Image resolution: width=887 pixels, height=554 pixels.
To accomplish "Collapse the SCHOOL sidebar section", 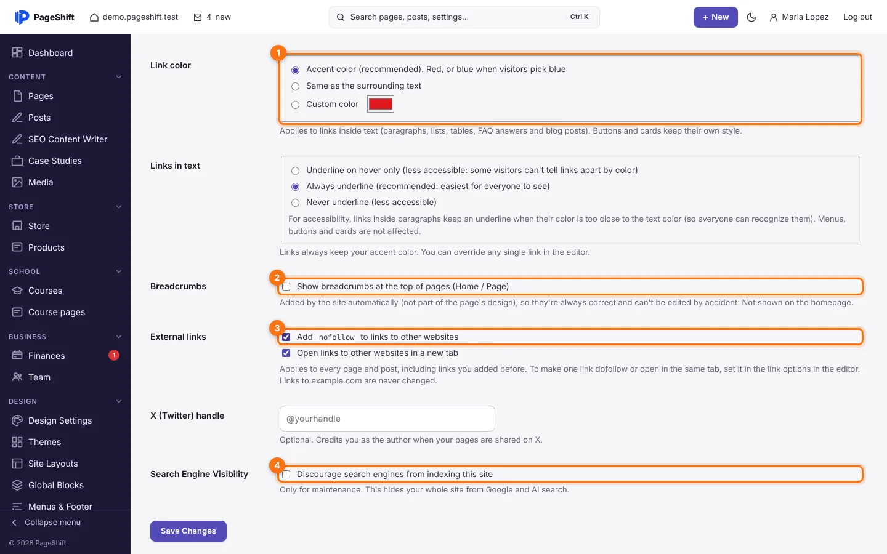I will (119, 271).
